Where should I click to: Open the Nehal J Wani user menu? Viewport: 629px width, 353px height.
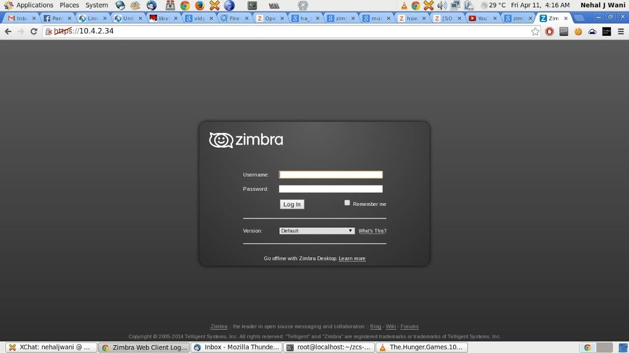[x=603, y=5]
